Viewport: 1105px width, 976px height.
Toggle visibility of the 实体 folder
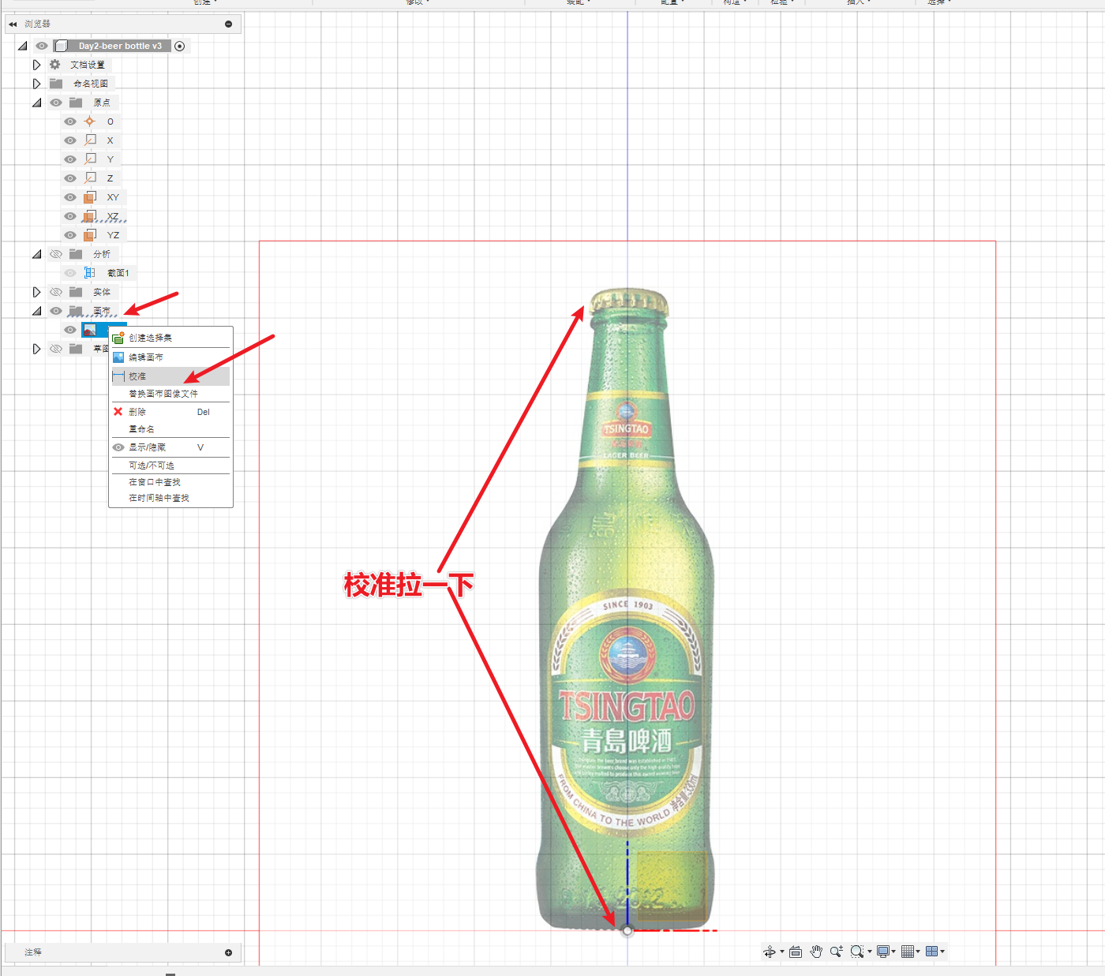(56, 292)
